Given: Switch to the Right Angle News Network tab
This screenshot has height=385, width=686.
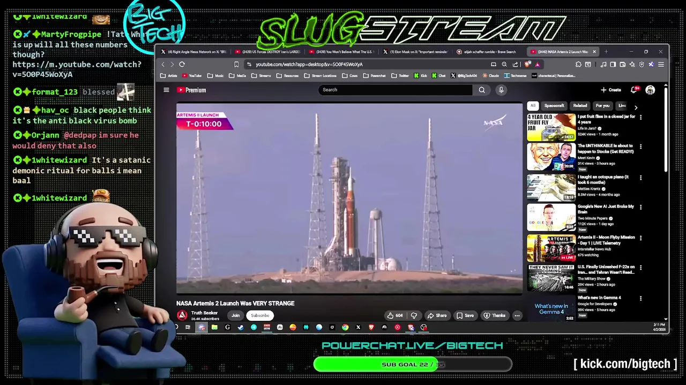Looking at the screenshot, I should (x=193, y=52).
